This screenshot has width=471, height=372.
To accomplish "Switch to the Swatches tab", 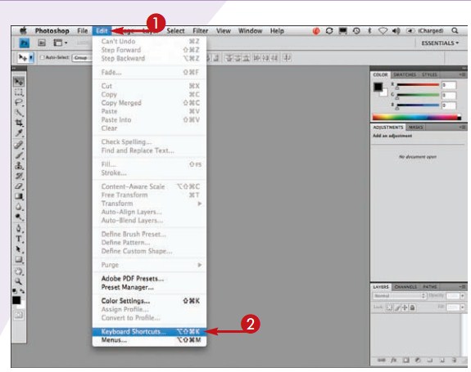I will pyautogui.click(x=405, y=74).
